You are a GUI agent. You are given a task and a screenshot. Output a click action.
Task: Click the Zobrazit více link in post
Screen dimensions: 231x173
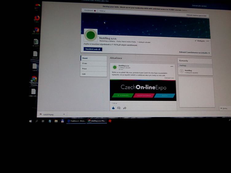tap(169, 78)
